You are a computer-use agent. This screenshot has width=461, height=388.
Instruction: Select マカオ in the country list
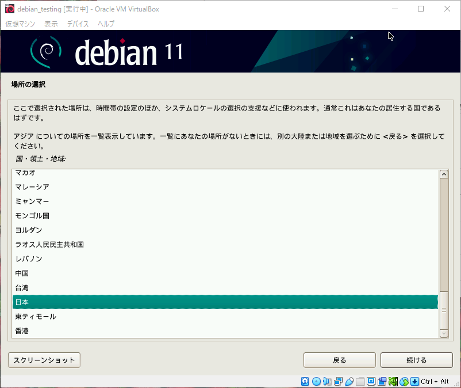point(225,173)
